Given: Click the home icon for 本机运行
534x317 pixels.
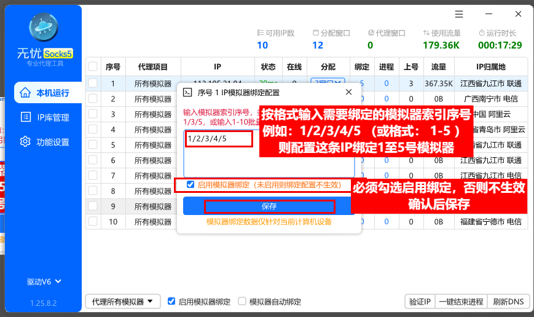Looking at the screenshot, I should (25, 93).
